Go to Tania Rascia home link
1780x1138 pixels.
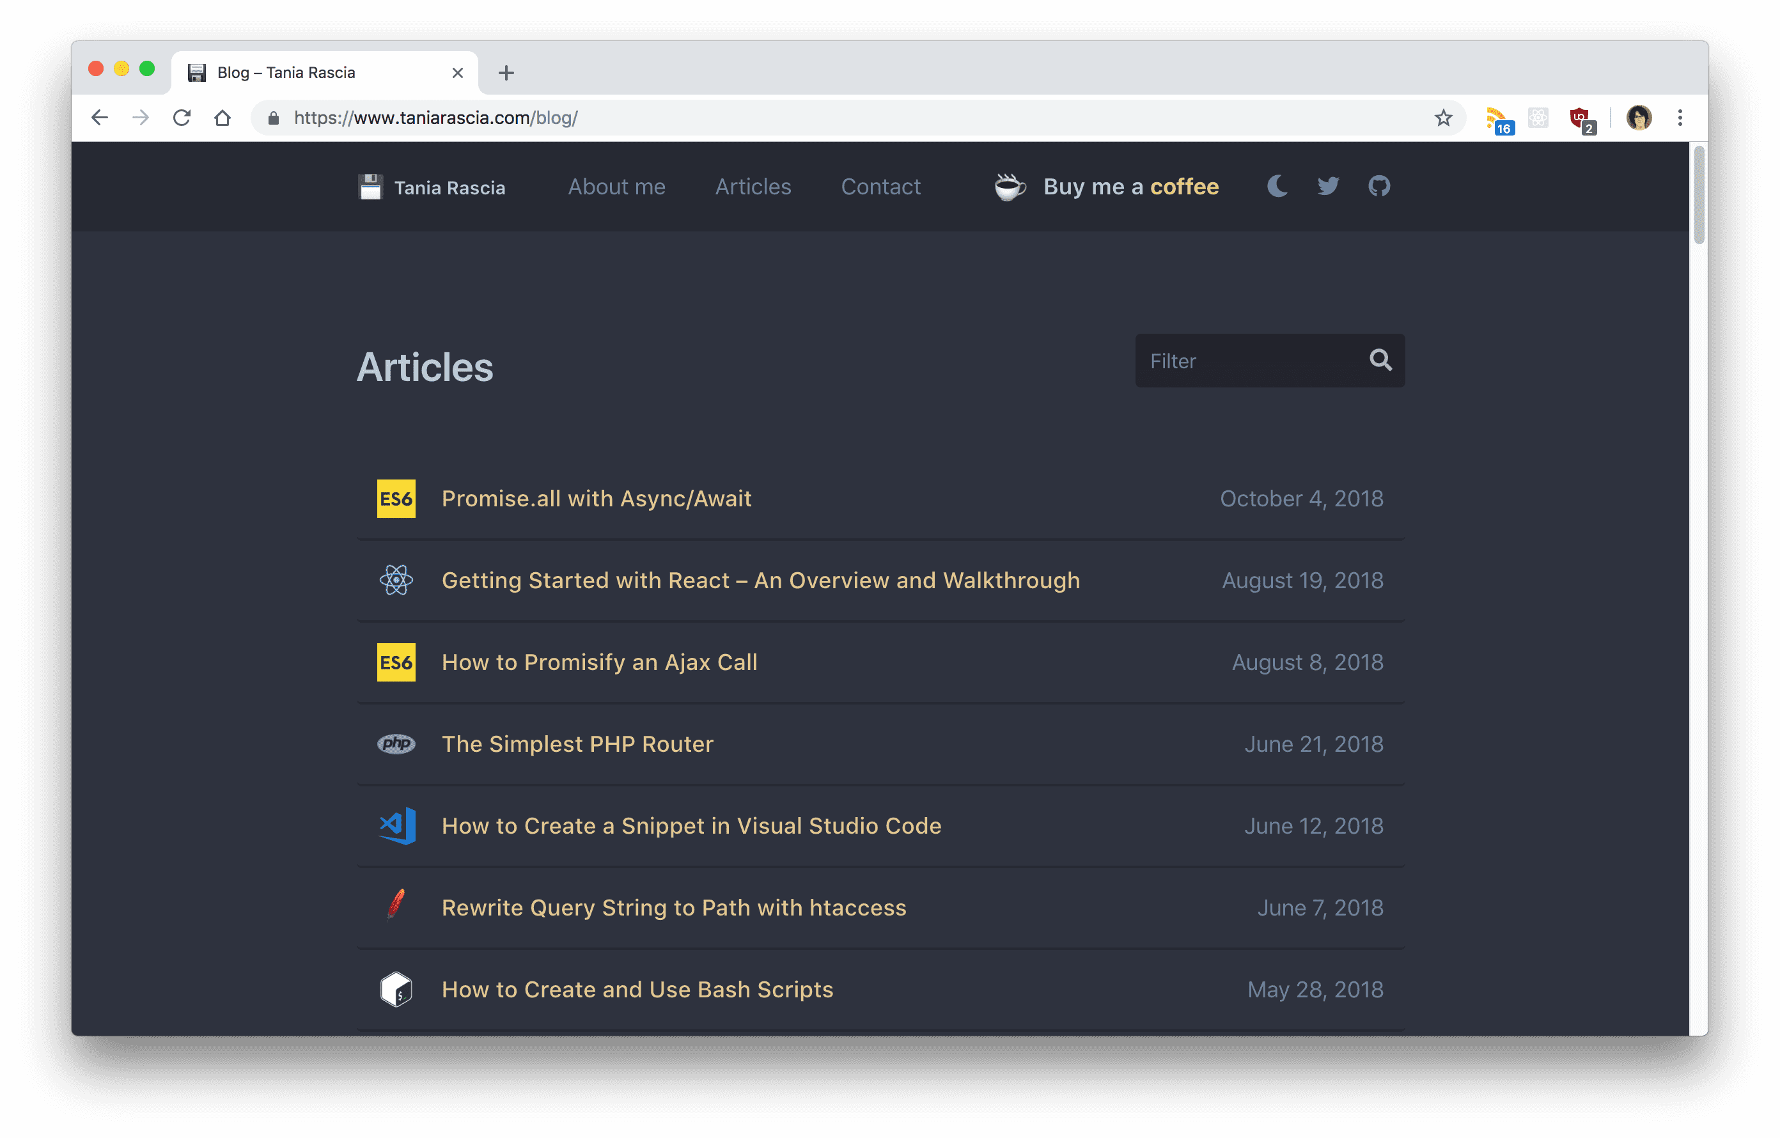click(x=449, y=188)
